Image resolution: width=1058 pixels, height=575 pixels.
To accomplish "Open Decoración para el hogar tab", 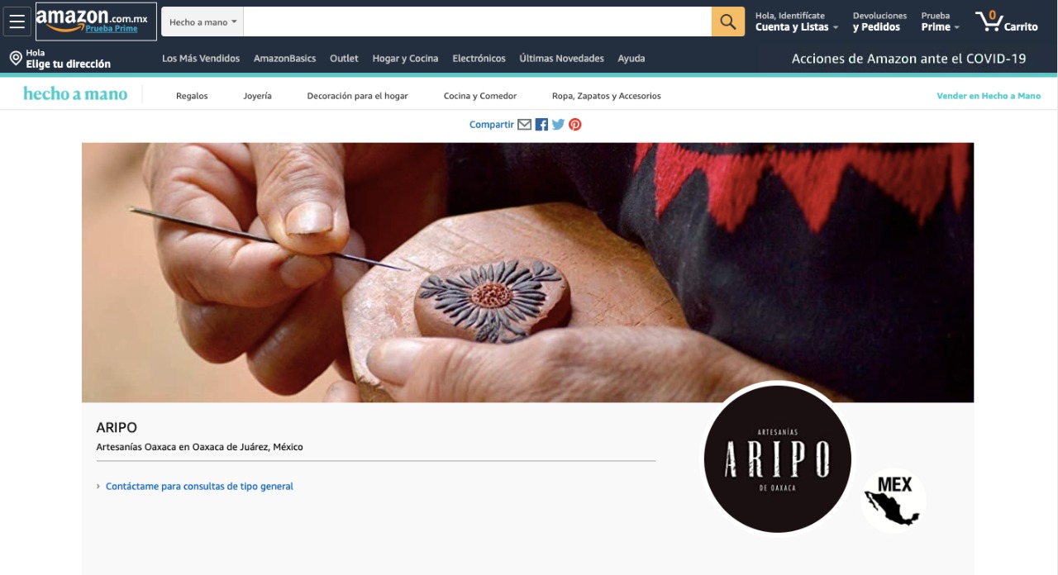I will (x=357, y=96).
